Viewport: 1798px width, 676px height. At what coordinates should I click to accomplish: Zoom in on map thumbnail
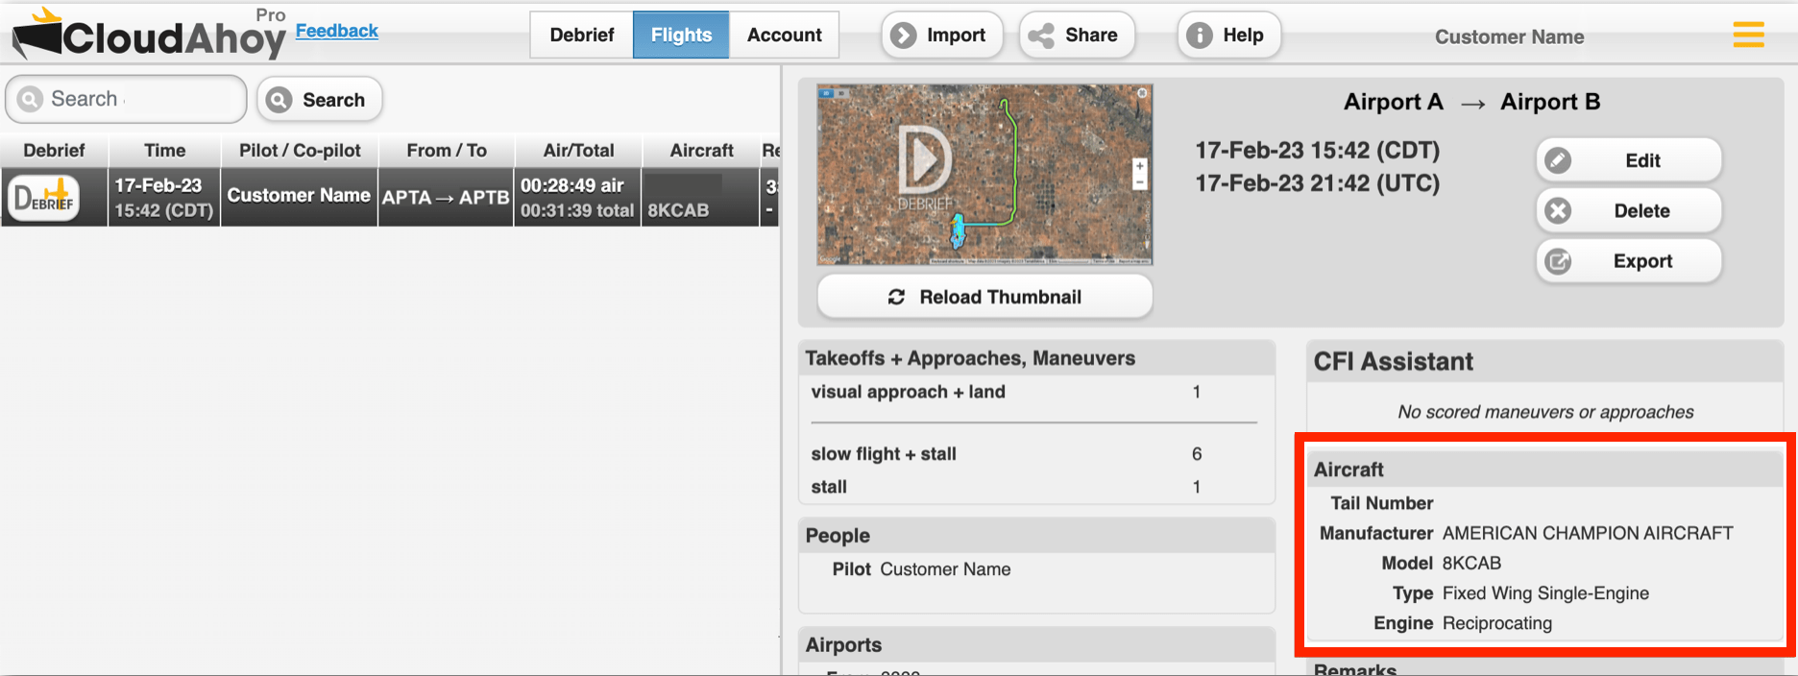pyautogui.click(x=1139, y=166)
